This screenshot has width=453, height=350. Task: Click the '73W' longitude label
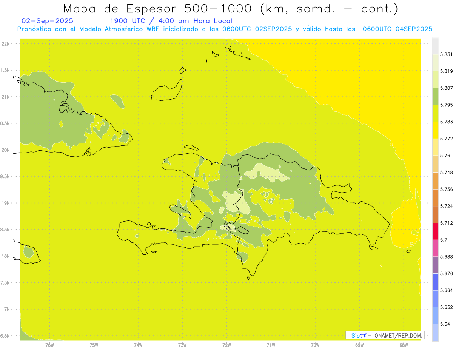tap(182, 345)
